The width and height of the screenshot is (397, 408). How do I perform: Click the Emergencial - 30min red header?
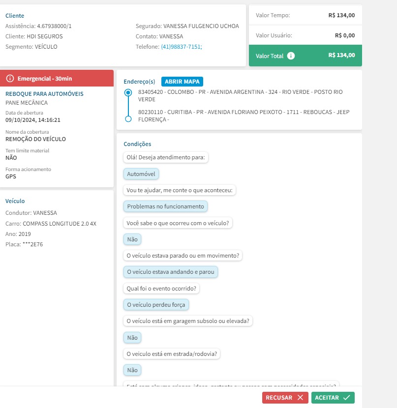click(x=57, y=79)
